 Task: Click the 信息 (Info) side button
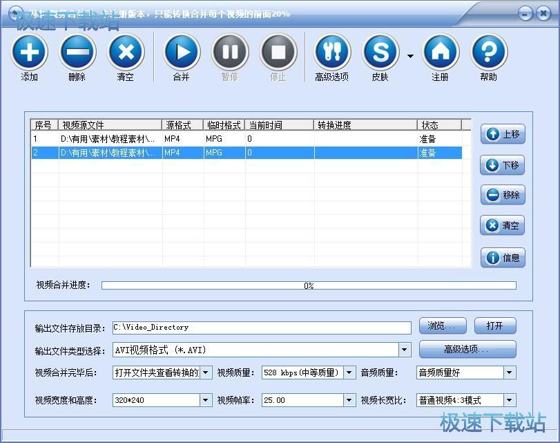pos(503,258)
